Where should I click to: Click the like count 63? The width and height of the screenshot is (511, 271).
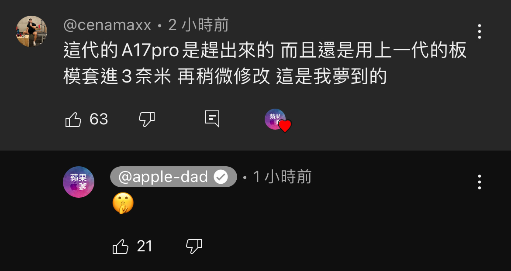(x=99, y=119)
